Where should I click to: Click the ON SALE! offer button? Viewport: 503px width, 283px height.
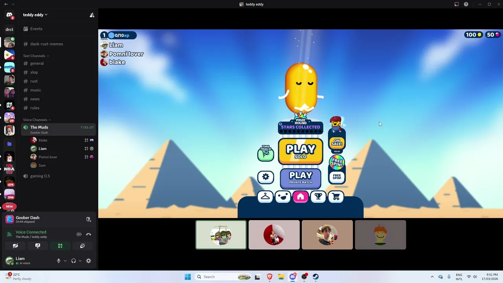[337, 143]
